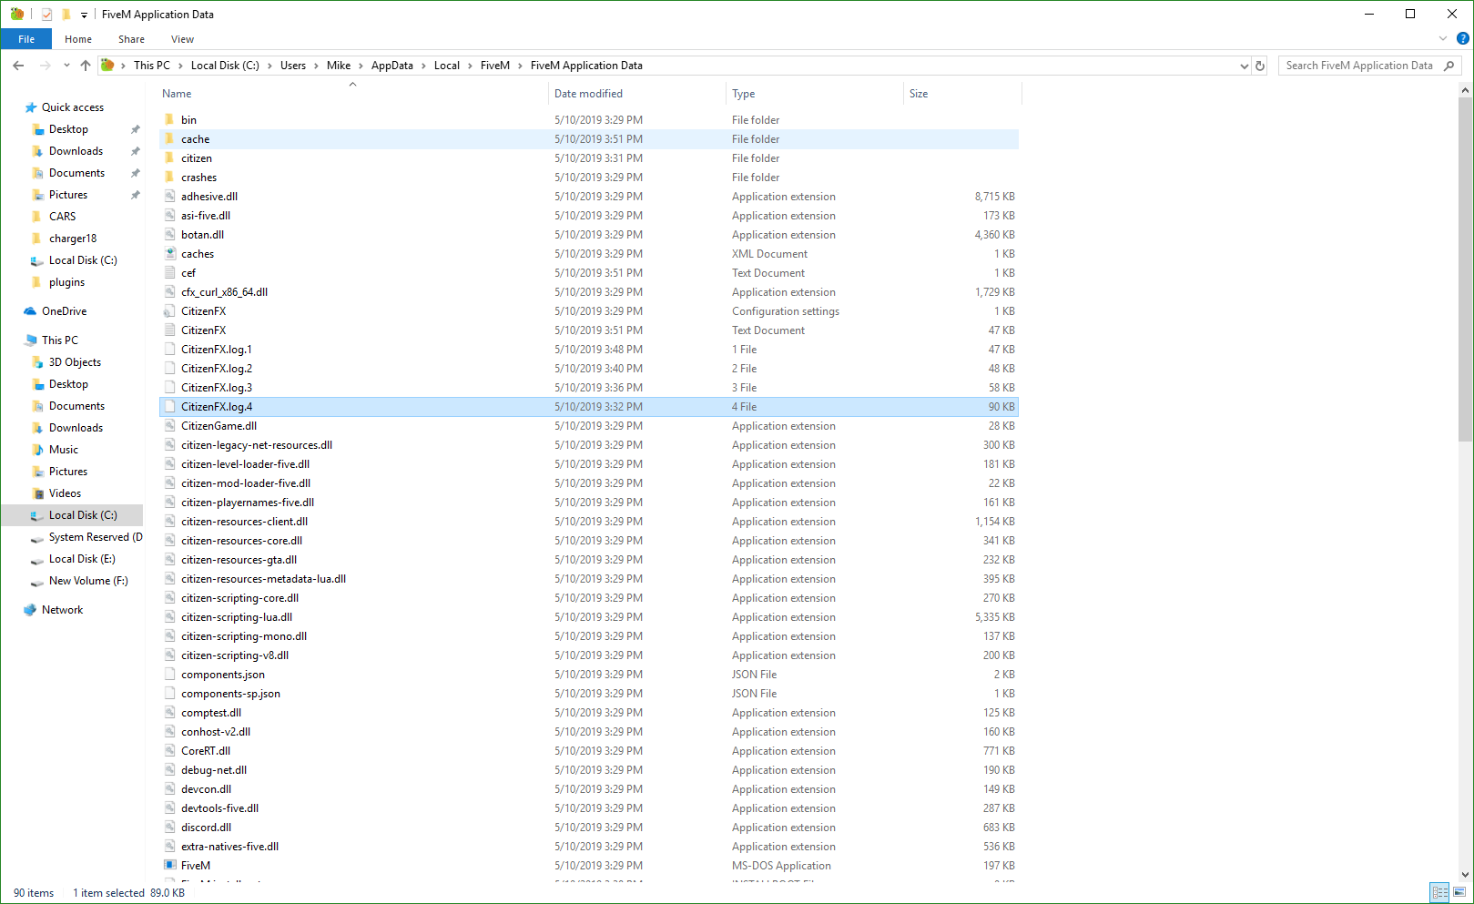The image size is (1474, 904).
Task: Refresh the folder view
Action: tap(1259, 65)
